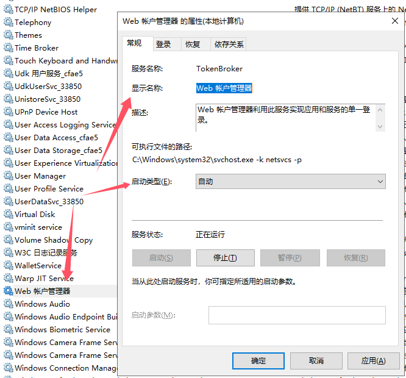Click gear icon beside Telephony service
This screenshot has height=378, width=406.
pos(8,23)
